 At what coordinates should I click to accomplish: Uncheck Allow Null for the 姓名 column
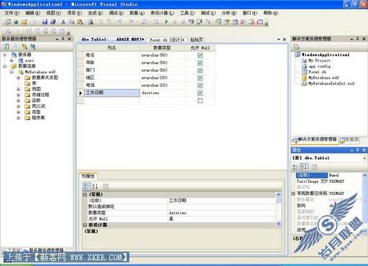pos(200,55)
